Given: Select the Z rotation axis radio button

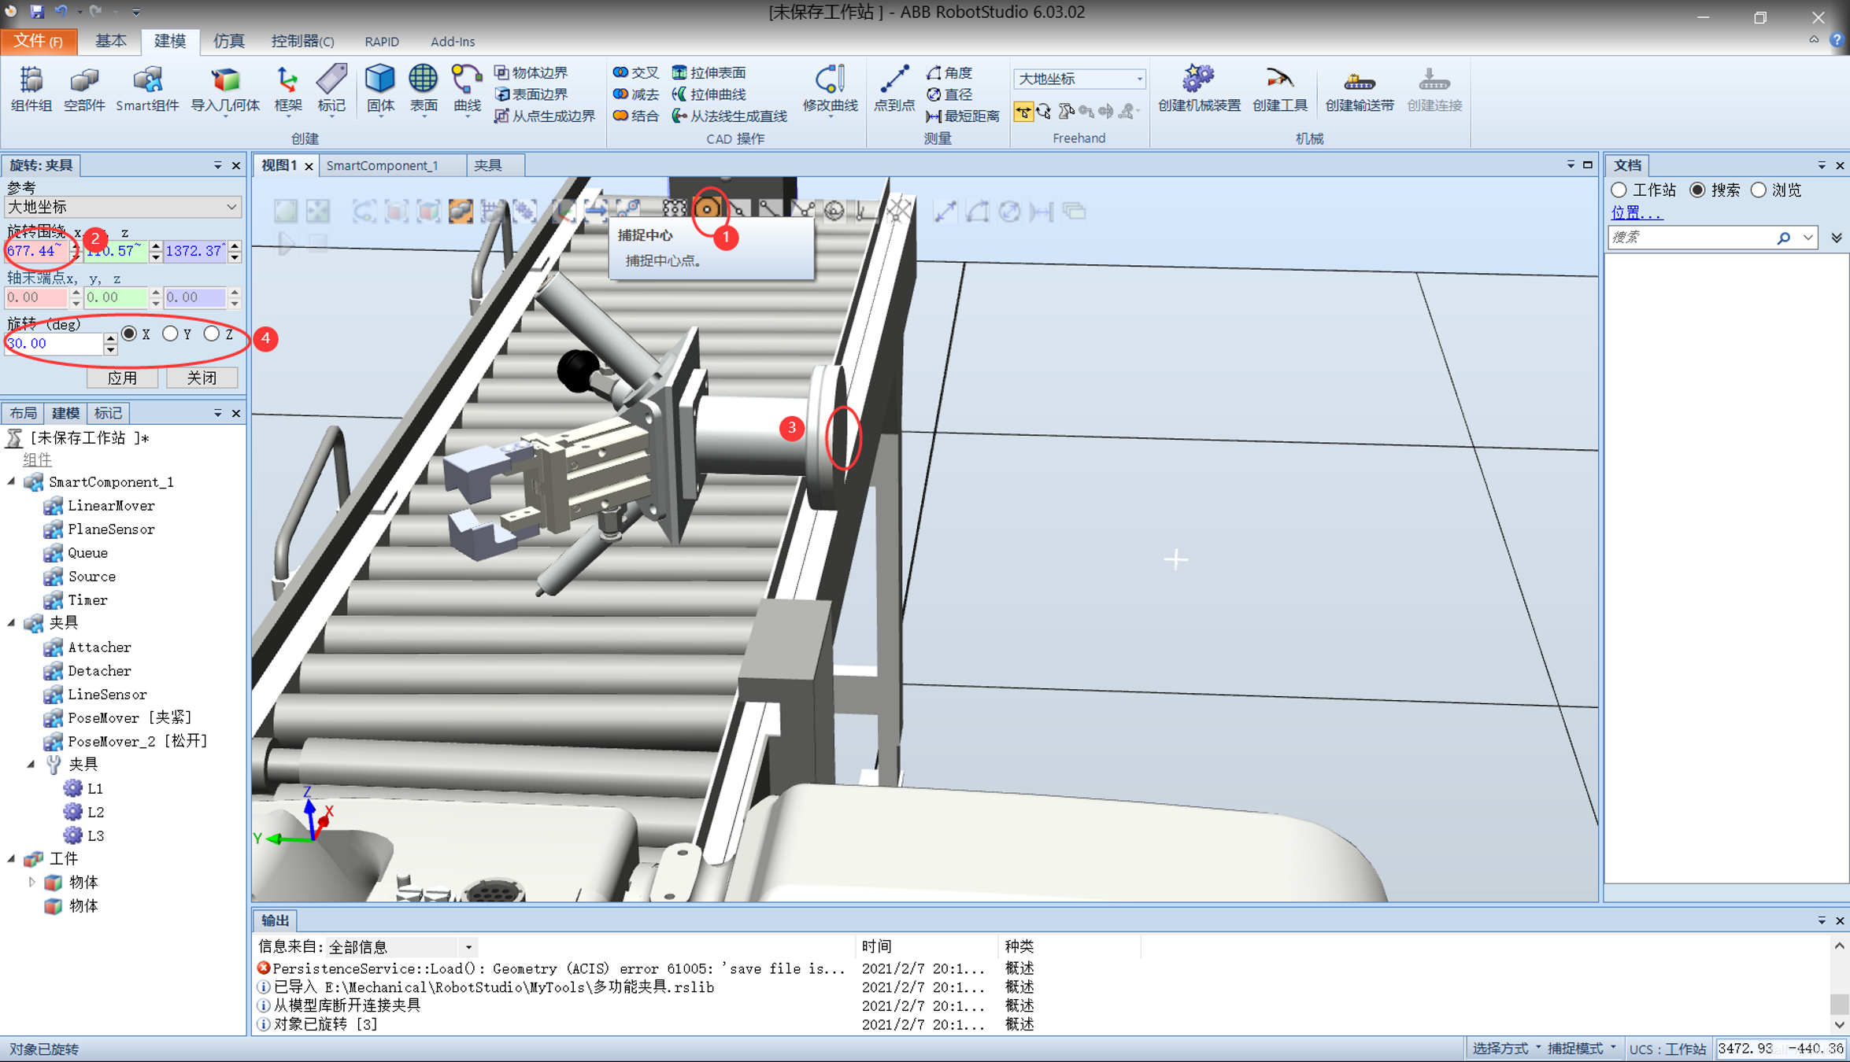Looking at the screenshot, I should (212, 334).
